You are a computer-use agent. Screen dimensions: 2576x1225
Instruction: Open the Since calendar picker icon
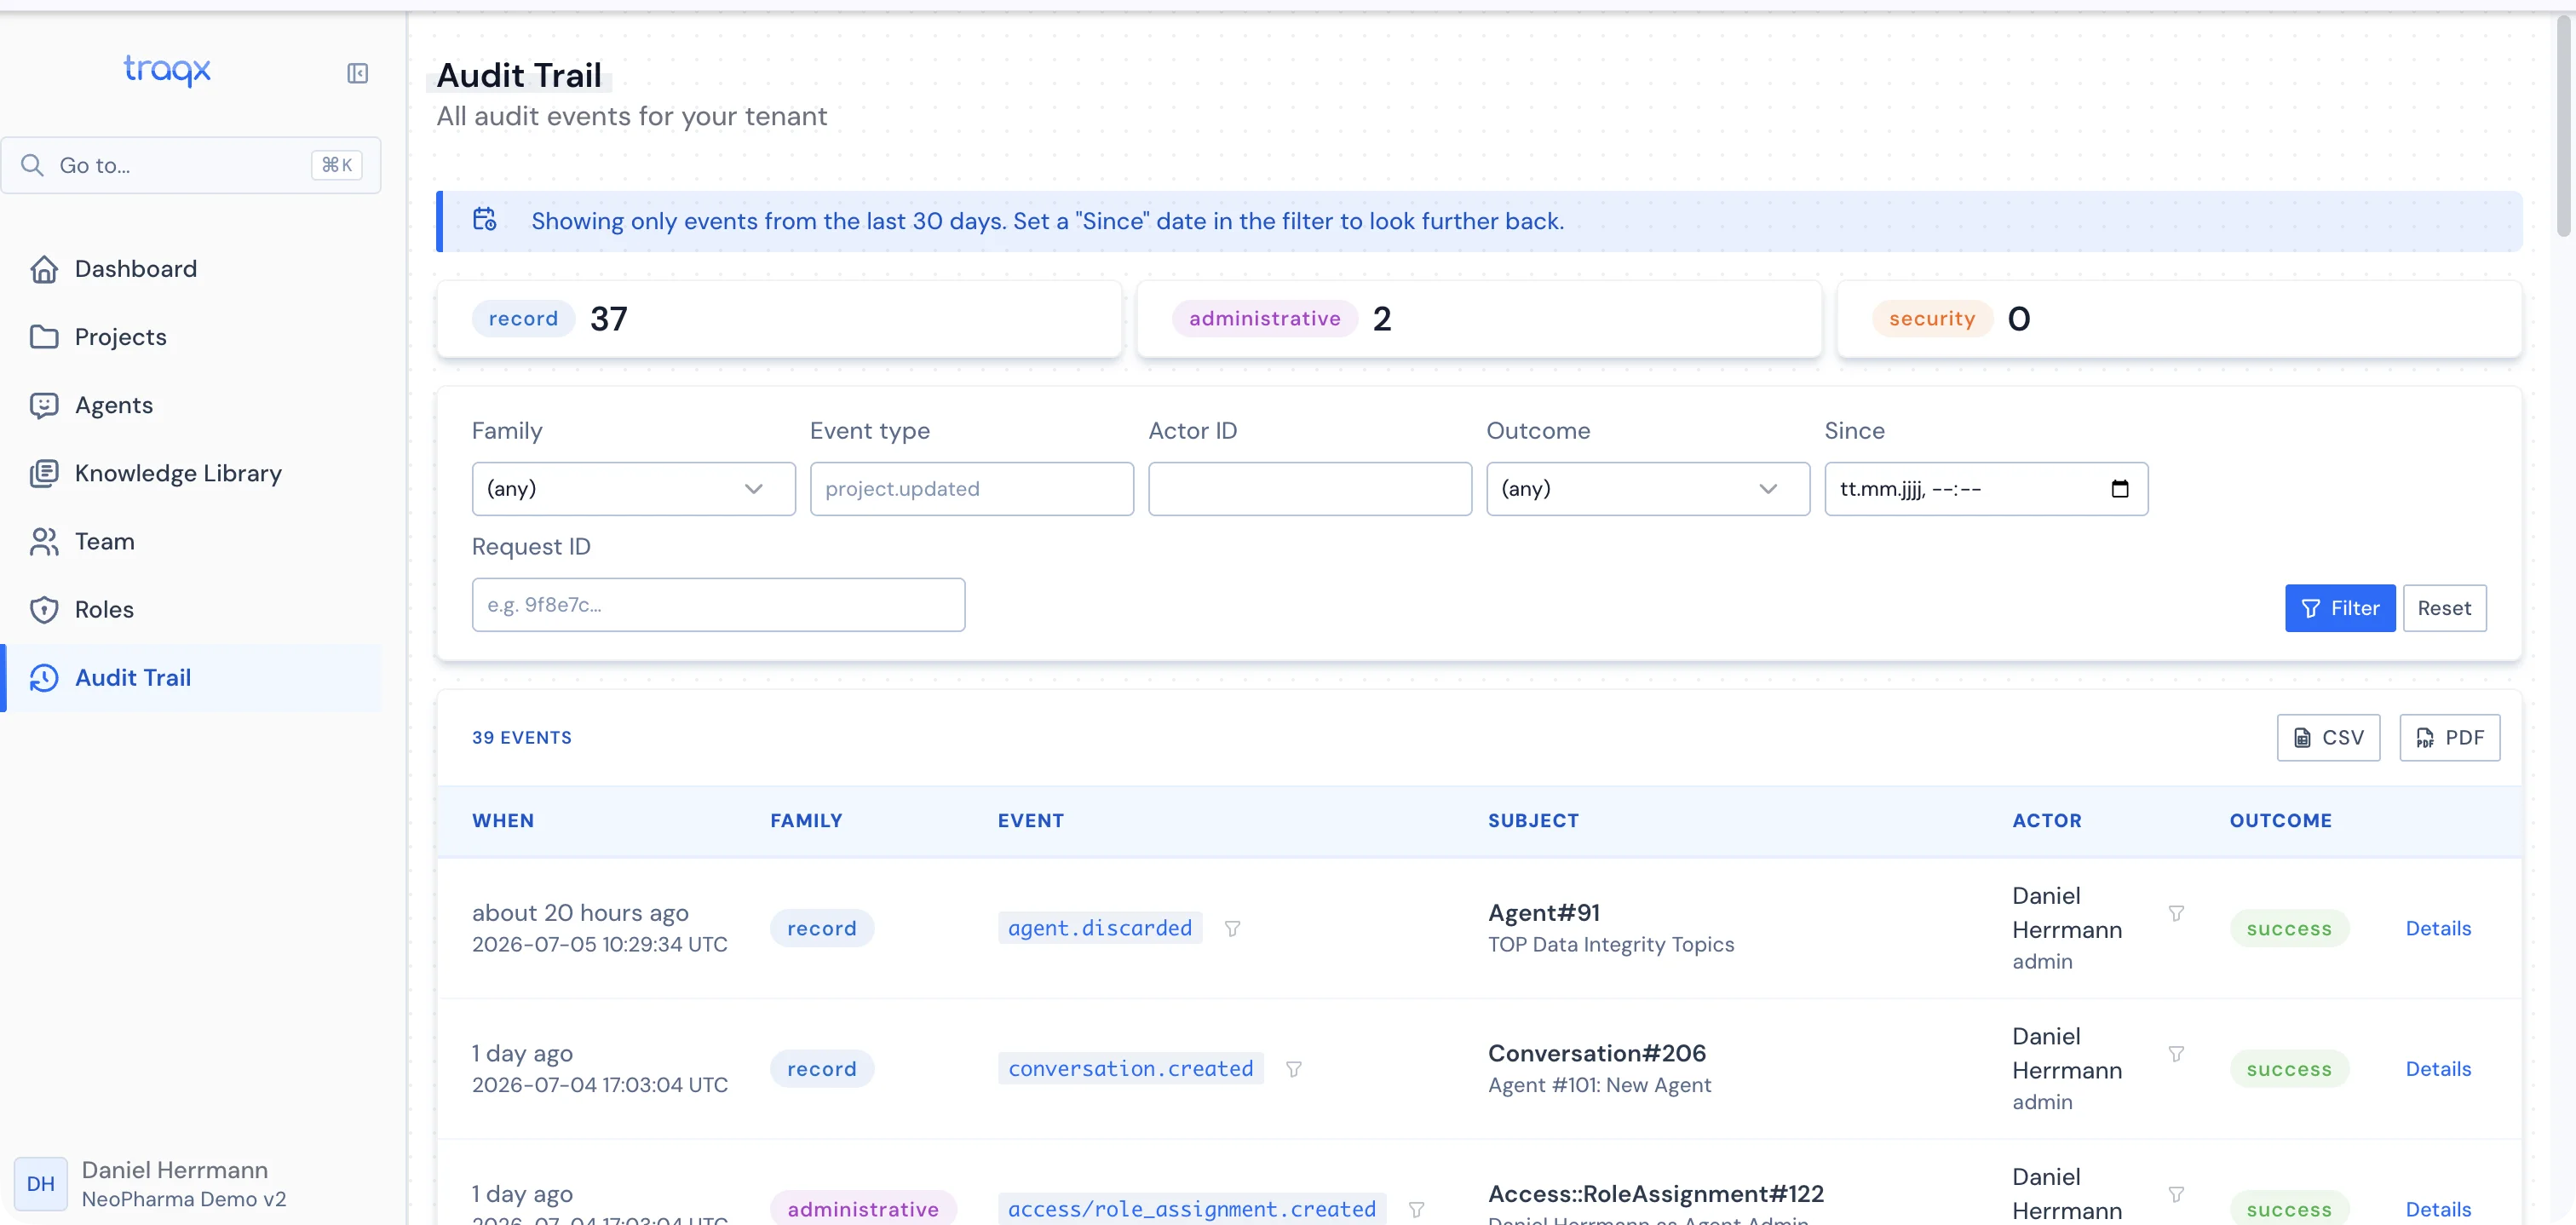2119,489
